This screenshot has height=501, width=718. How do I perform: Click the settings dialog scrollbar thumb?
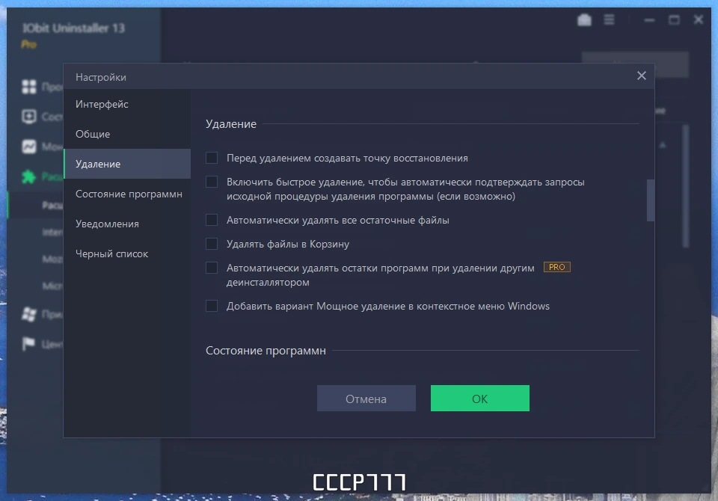(650, 200)
